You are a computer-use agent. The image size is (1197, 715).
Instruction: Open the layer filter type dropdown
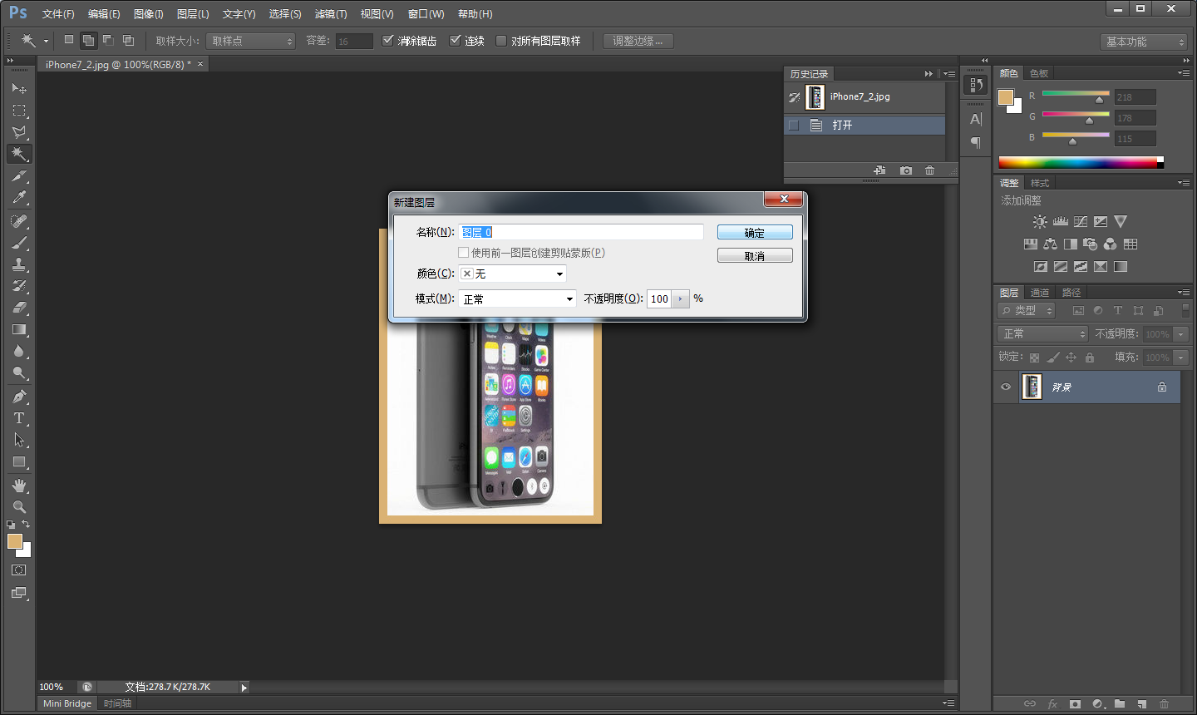[1027, 310]
